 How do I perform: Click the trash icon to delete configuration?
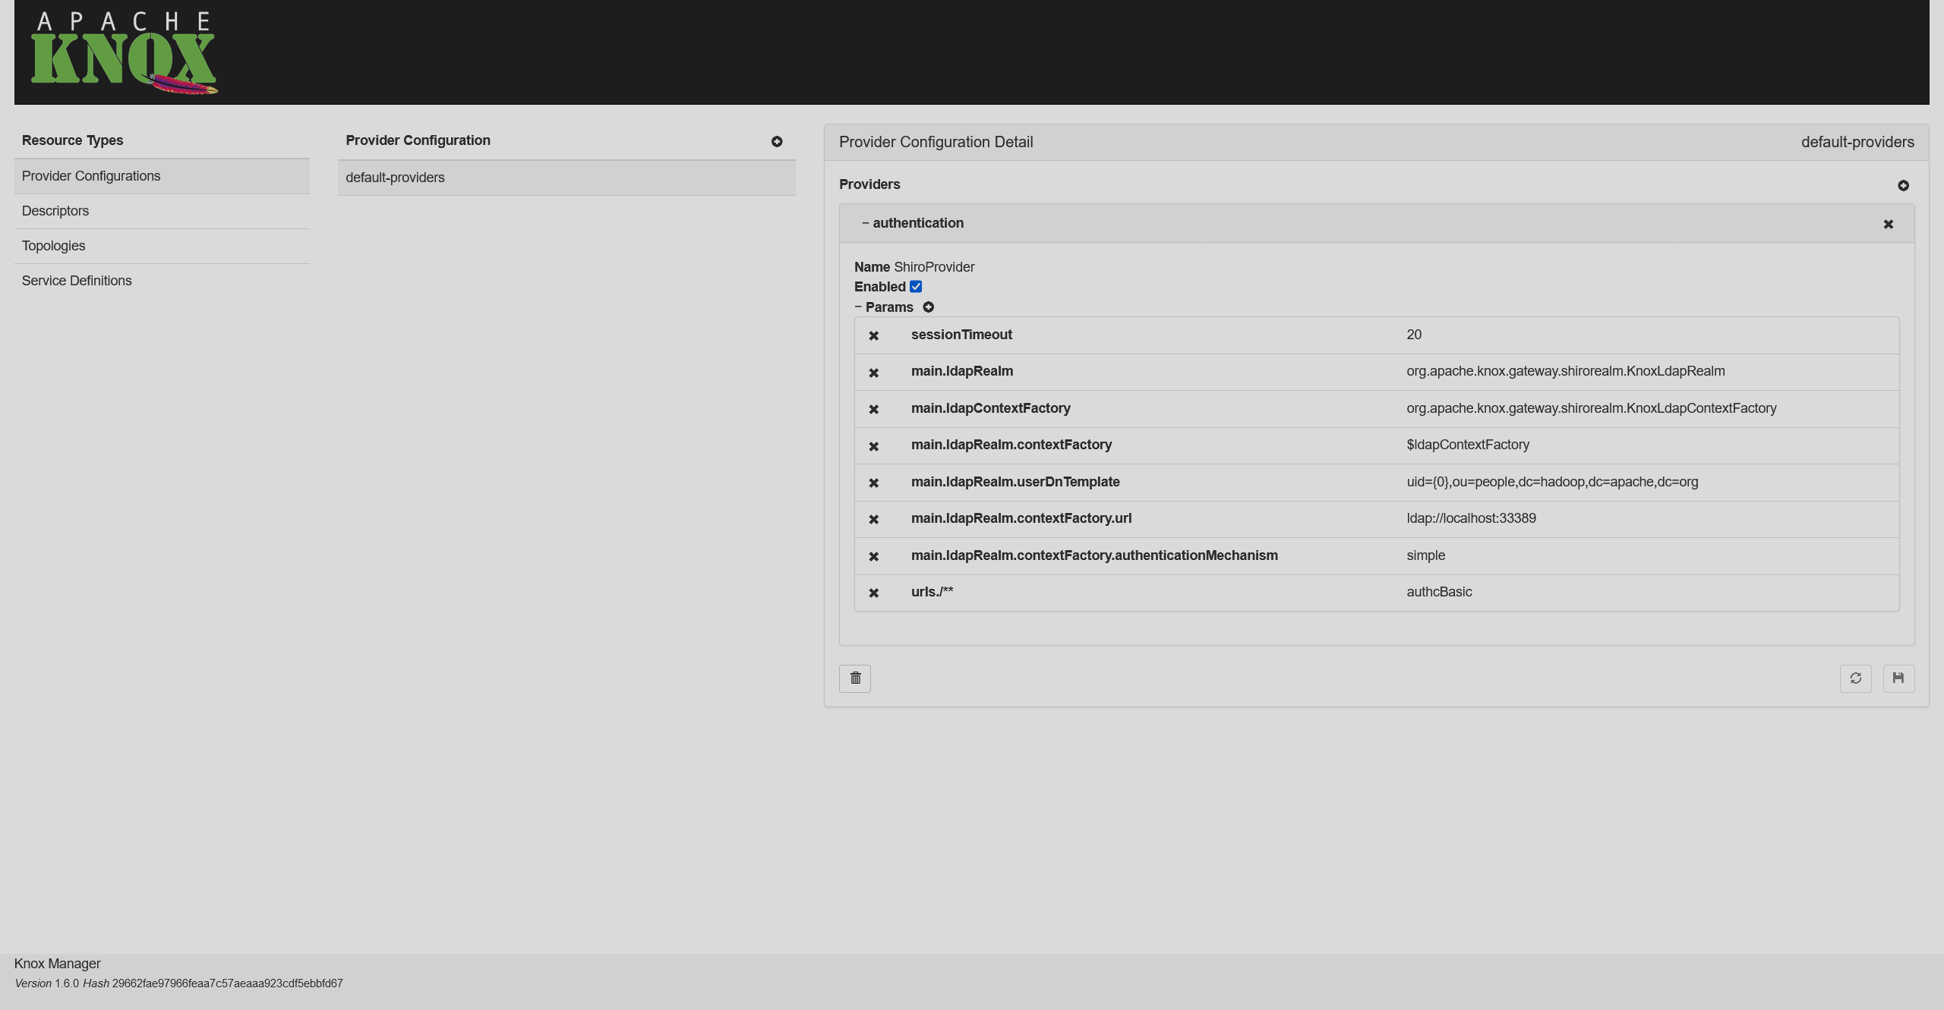(x=855, y=678)
